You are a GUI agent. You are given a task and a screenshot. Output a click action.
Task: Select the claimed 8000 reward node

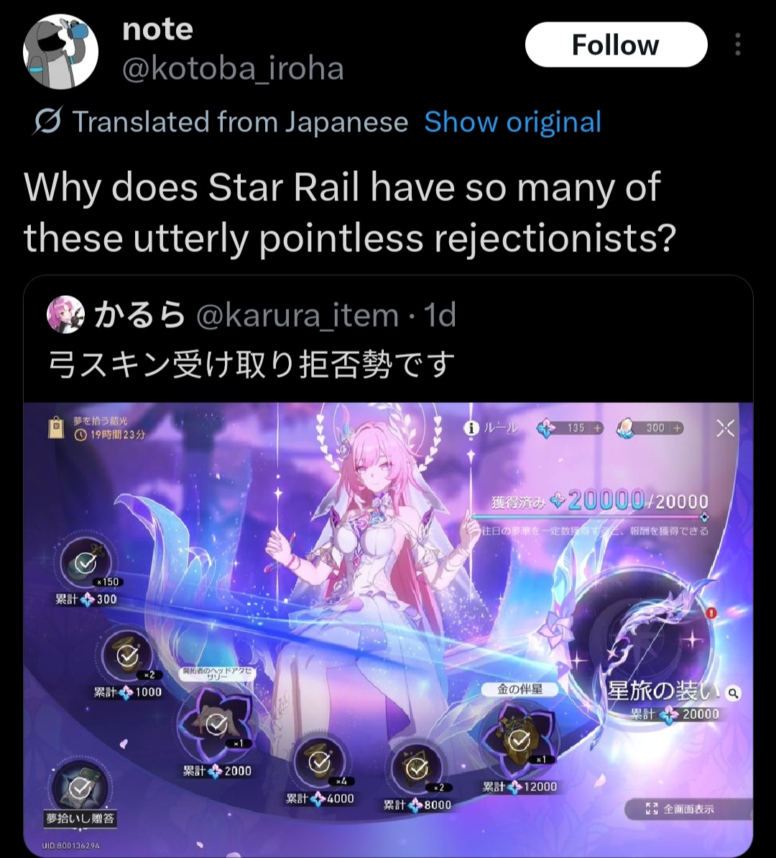click(417, 769)
